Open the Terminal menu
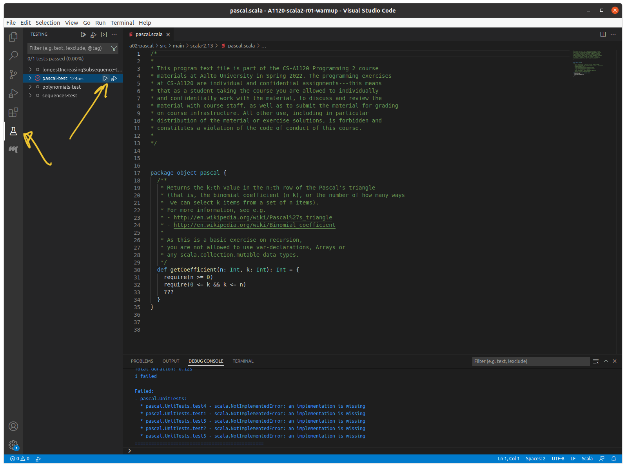626x467 pixels. [122, 23]
